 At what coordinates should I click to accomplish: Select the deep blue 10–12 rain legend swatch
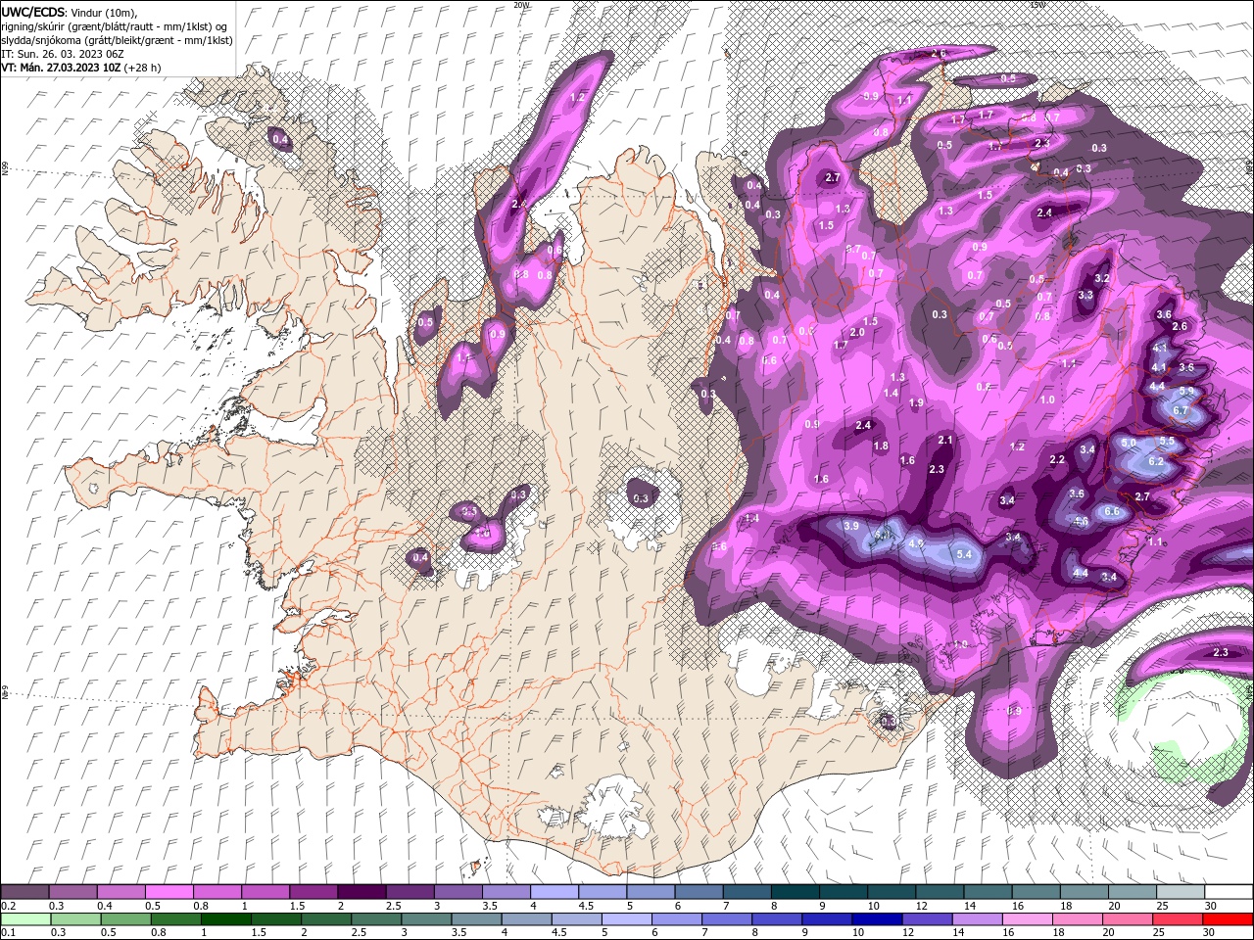click(x=879, y=919)
